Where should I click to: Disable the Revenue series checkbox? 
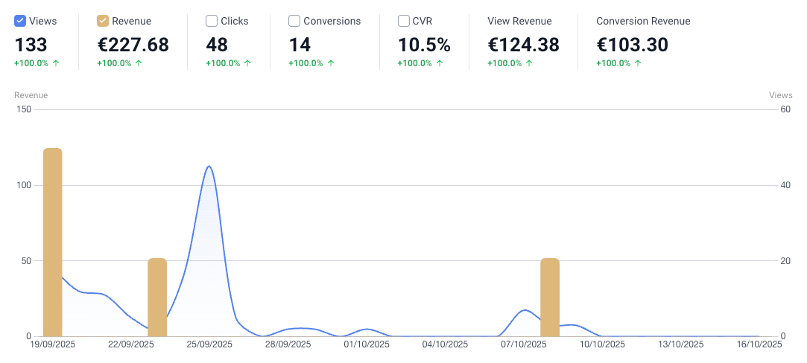point(103,21)
